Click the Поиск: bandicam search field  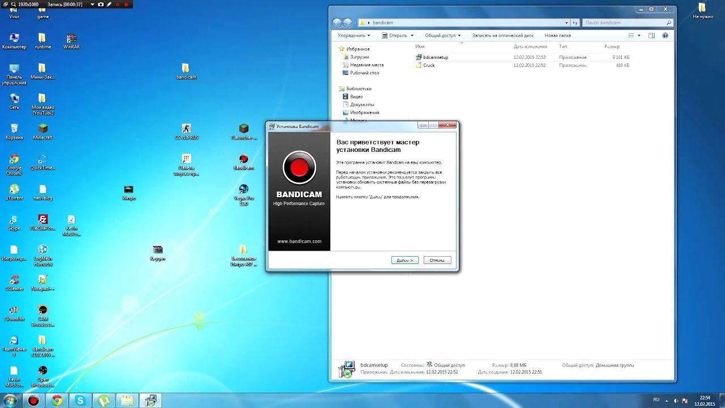[628, 23]
